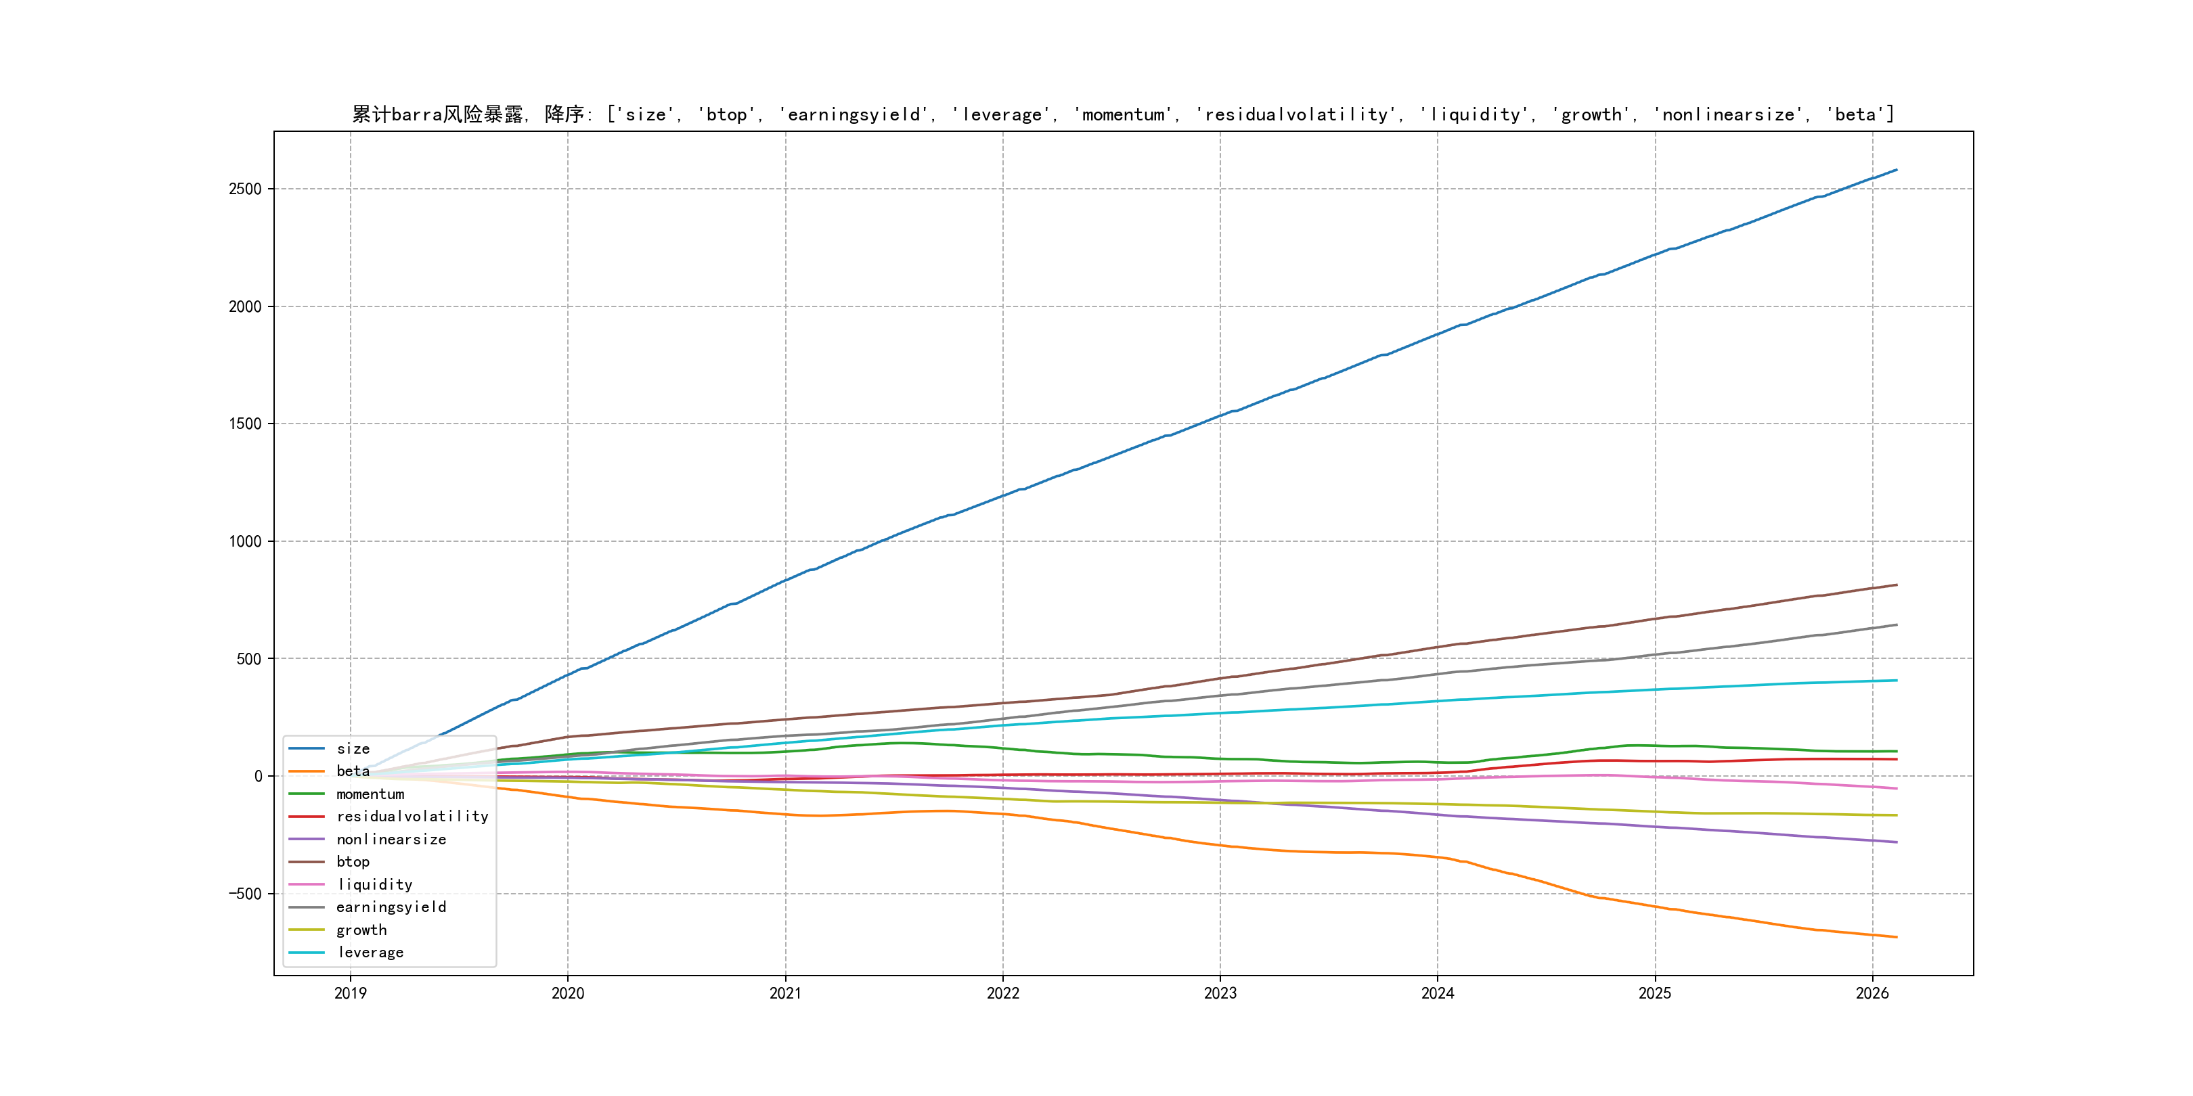Viewport: 2193px width, 1096px height.
Task: Click the 2026 x-axis tick label
Action: pos(1872,993)
